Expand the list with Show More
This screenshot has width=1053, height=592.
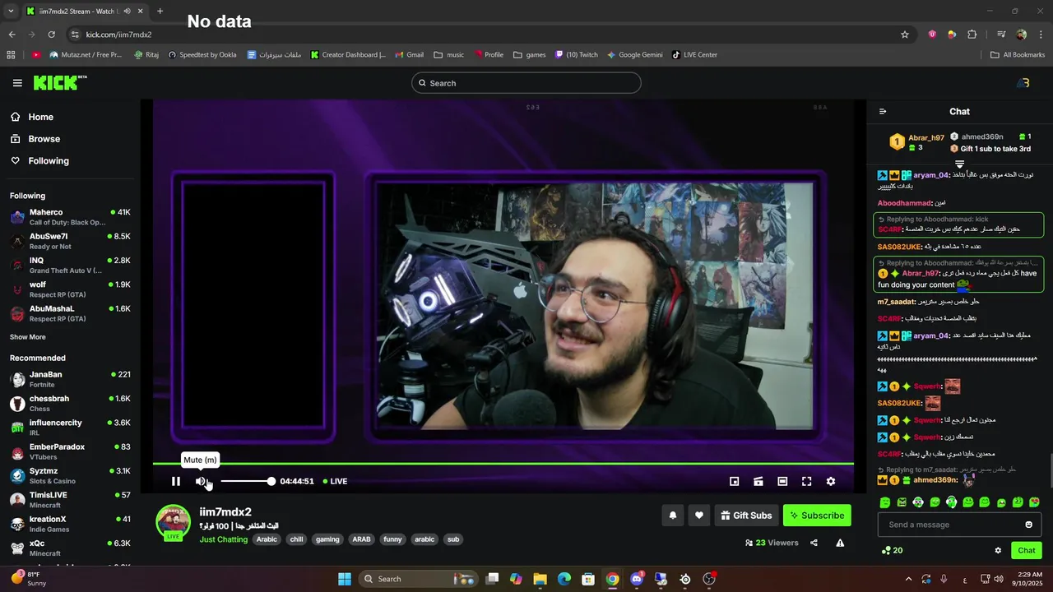[28, 337]
